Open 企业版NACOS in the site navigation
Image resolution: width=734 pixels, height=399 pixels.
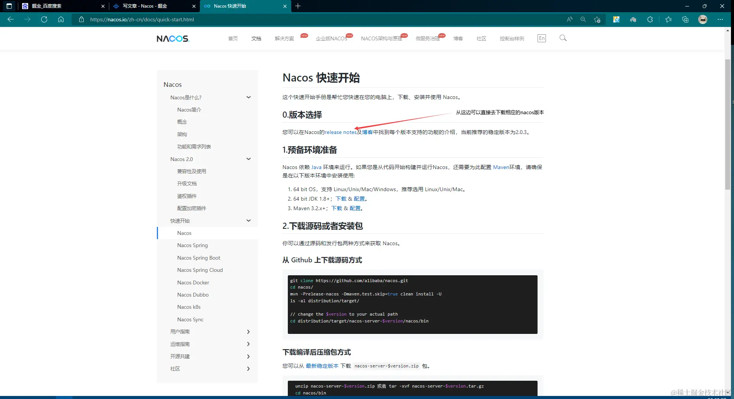click(331, 38)
